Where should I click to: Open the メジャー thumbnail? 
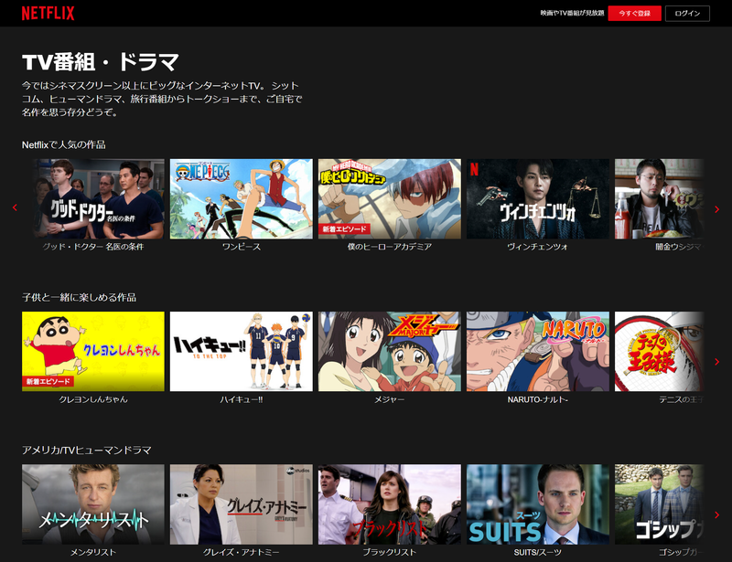(x=390, y=351)
